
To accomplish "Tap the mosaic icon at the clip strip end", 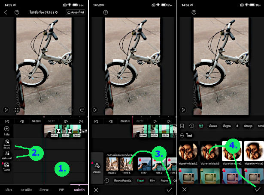I will click(85, 131).
